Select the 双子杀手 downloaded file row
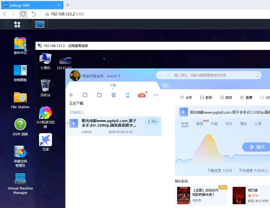The height and width of the screenshot is (208, 270). point(114,126)
